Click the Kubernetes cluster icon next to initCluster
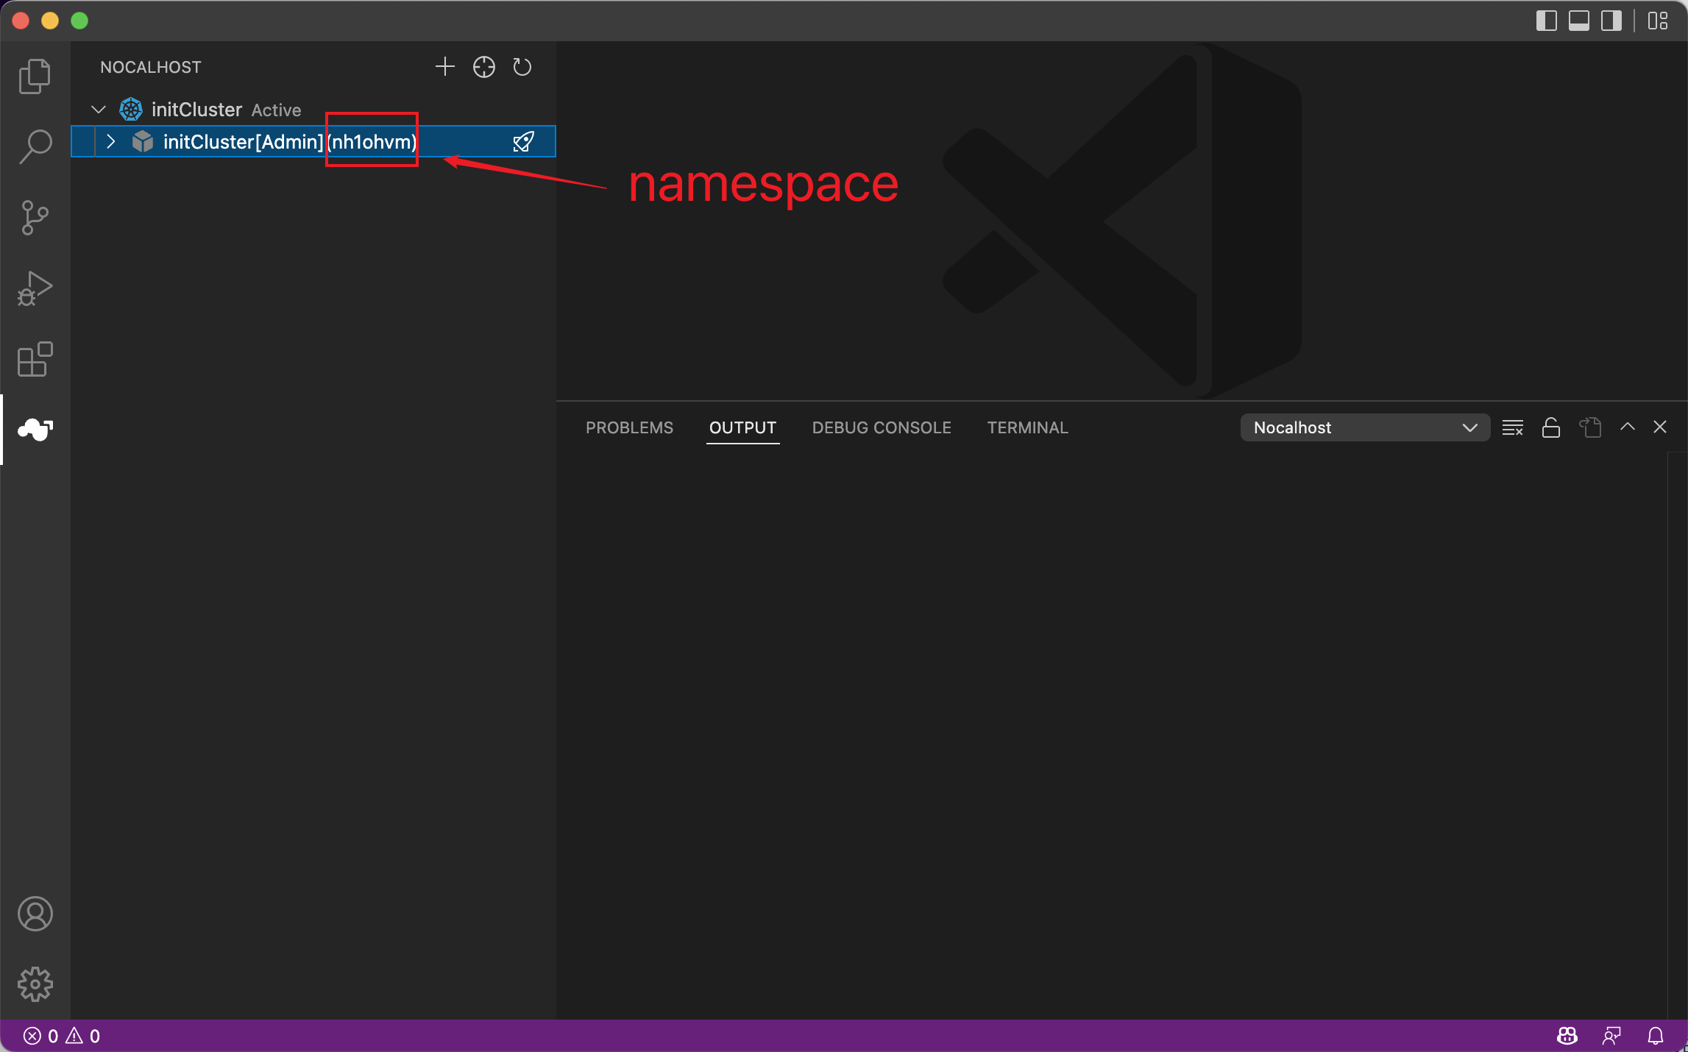This screenshot has height=1052, width=1688. click(131, 110)
